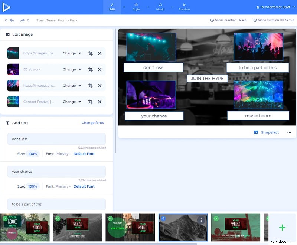This screenshot has height=245, width=297.
Task: Click the Undo arrow in the toolbar
Action: click(x=13, y=20)
